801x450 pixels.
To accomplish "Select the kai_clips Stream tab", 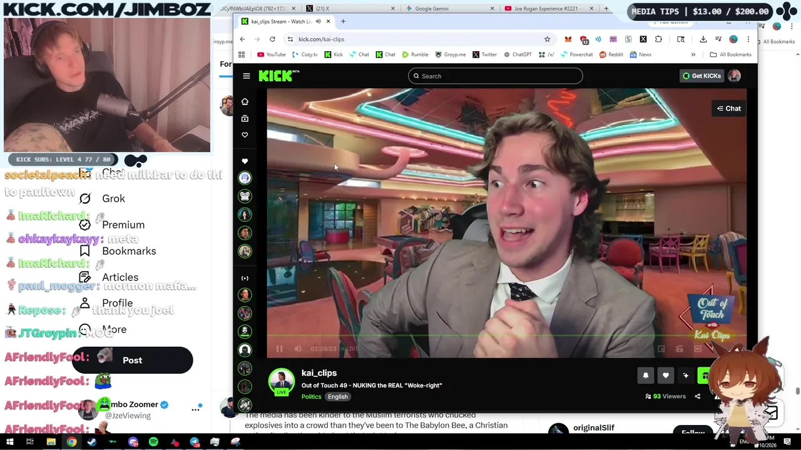I will (286, 21).
